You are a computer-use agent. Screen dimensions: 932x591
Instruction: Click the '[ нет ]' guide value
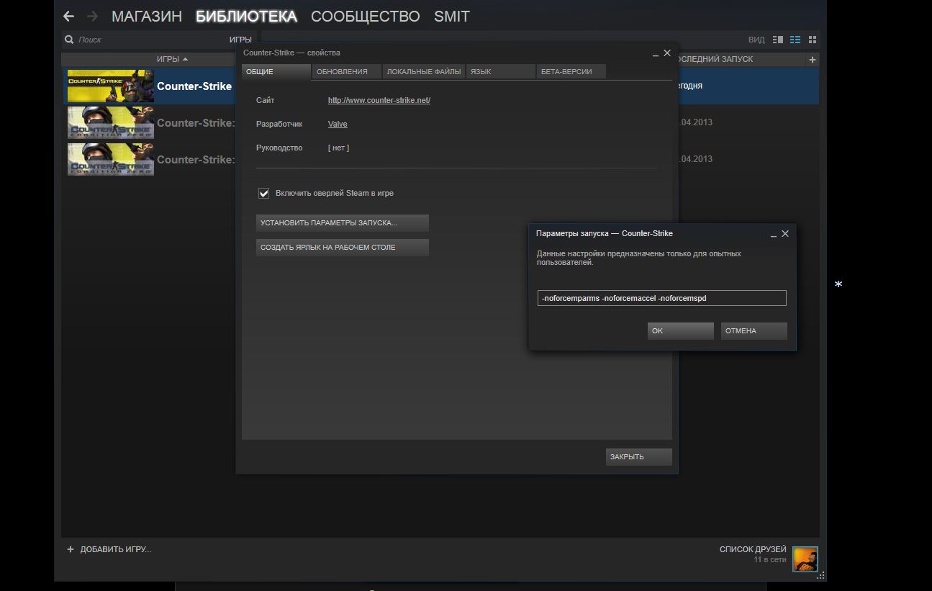(338, 148)
